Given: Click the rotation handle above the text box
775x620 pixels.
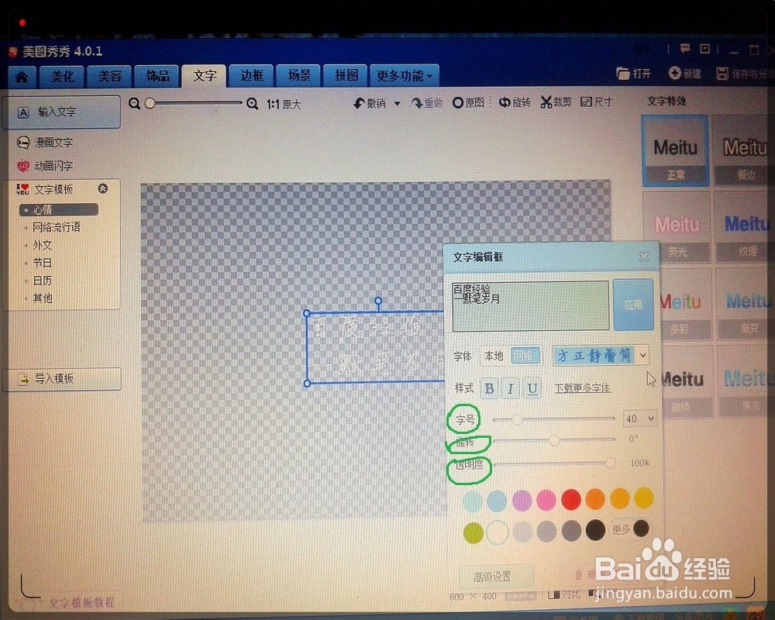Looking at the screenshot, I should click(378, 301).
